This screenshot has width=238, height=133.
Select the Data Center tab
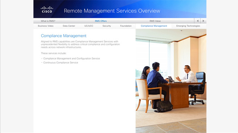(x=69, y=26)
